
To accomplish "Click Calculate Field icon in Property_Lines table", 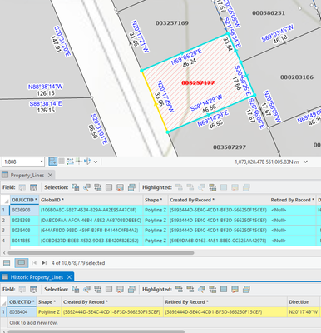I will (33, 187).
